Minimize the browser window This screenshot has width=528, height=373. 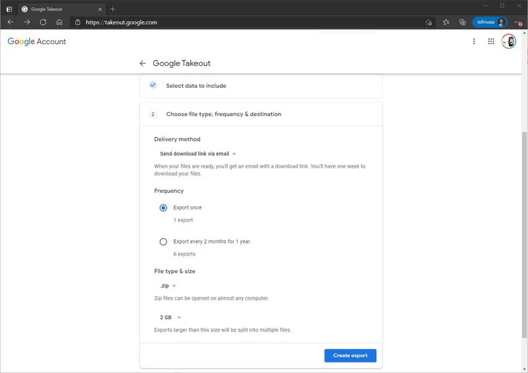(485, 6)
